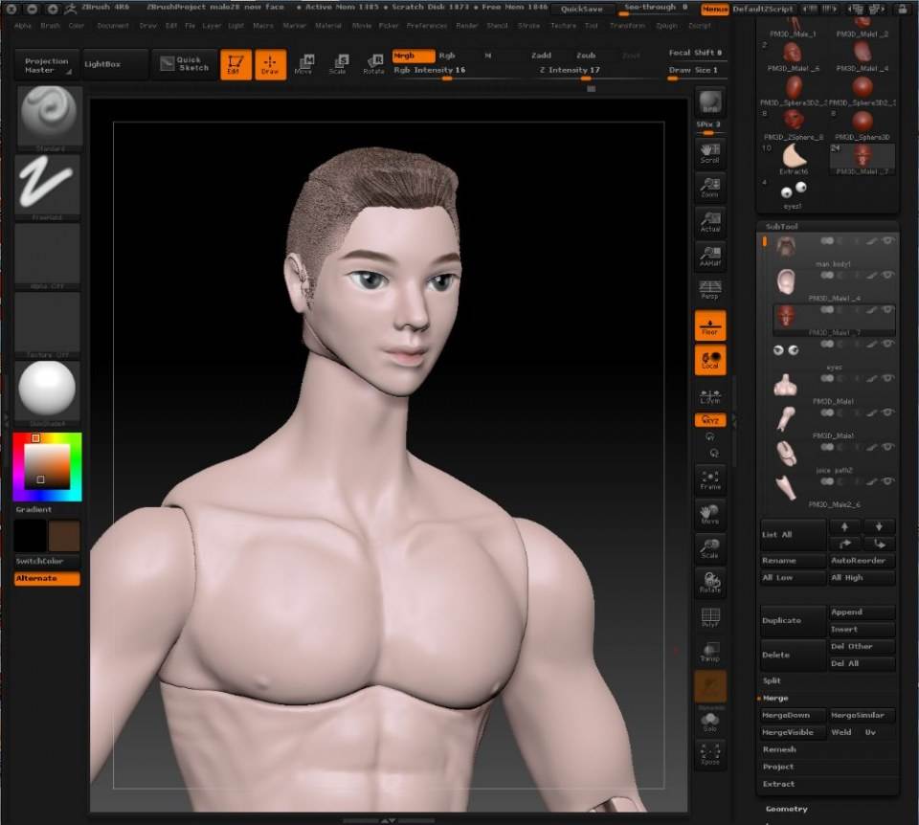Toggle the Floor grid button

click(x=709, y=325)
